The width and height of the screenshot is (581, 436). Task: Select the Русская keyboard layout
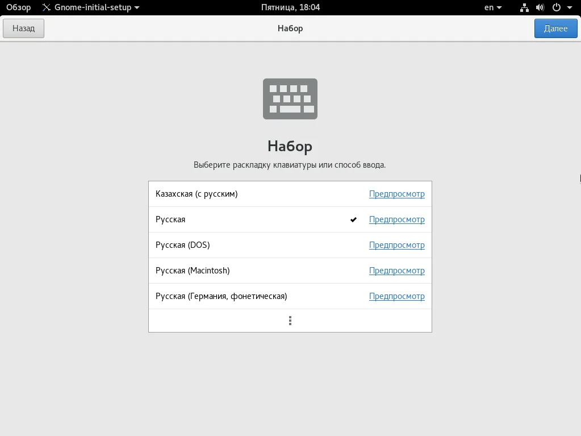(x=170, y=219)
